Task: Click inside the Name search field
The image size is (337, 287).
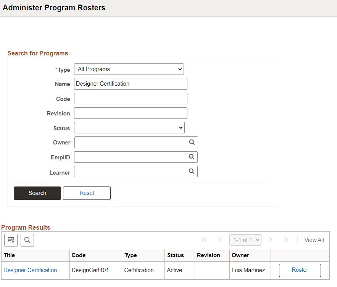Action: (x=131, y=84)
